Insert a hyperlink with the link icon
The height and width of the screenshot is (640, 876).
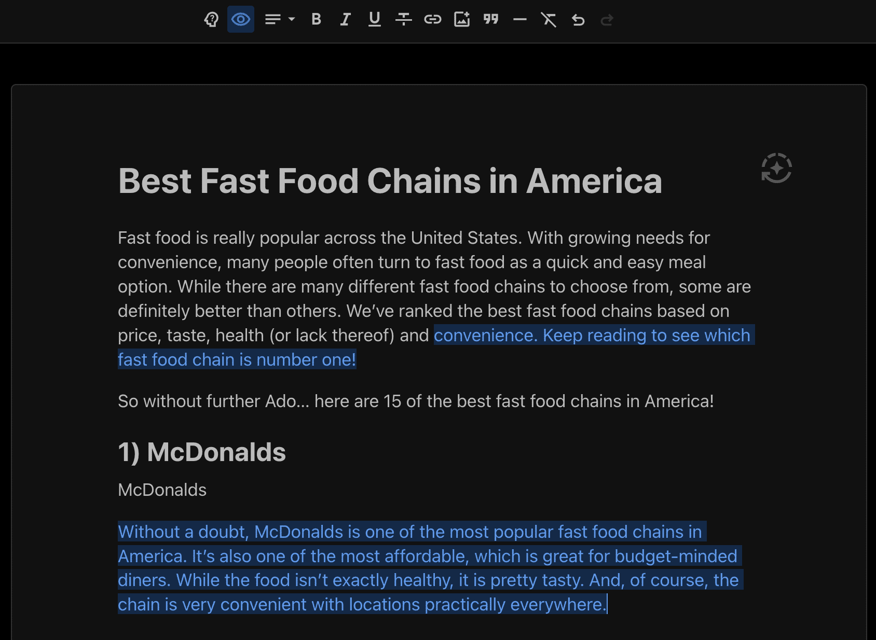[x=432, y=20]
